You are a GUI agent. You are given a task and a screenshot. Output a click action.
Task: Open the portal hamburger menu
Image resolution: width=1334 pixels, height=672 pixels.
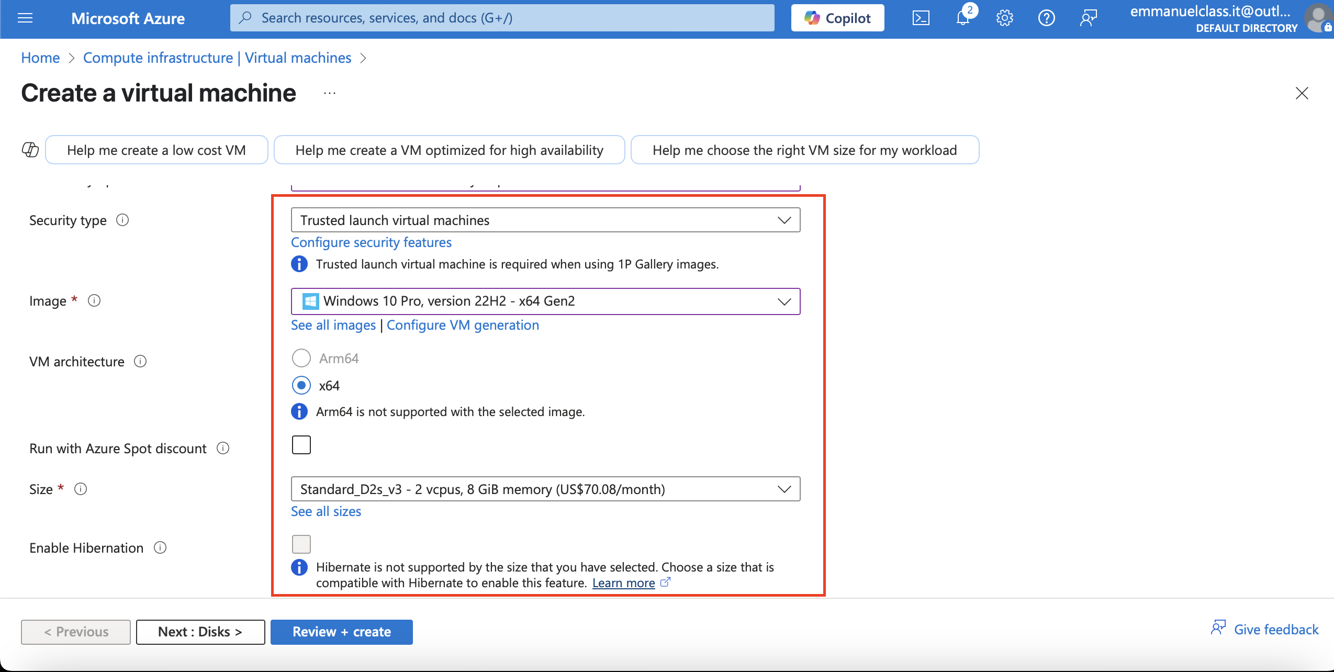[x=25, y=18]
